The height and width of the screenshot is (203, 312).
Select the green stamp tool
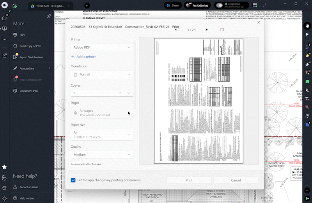(307, 82)
